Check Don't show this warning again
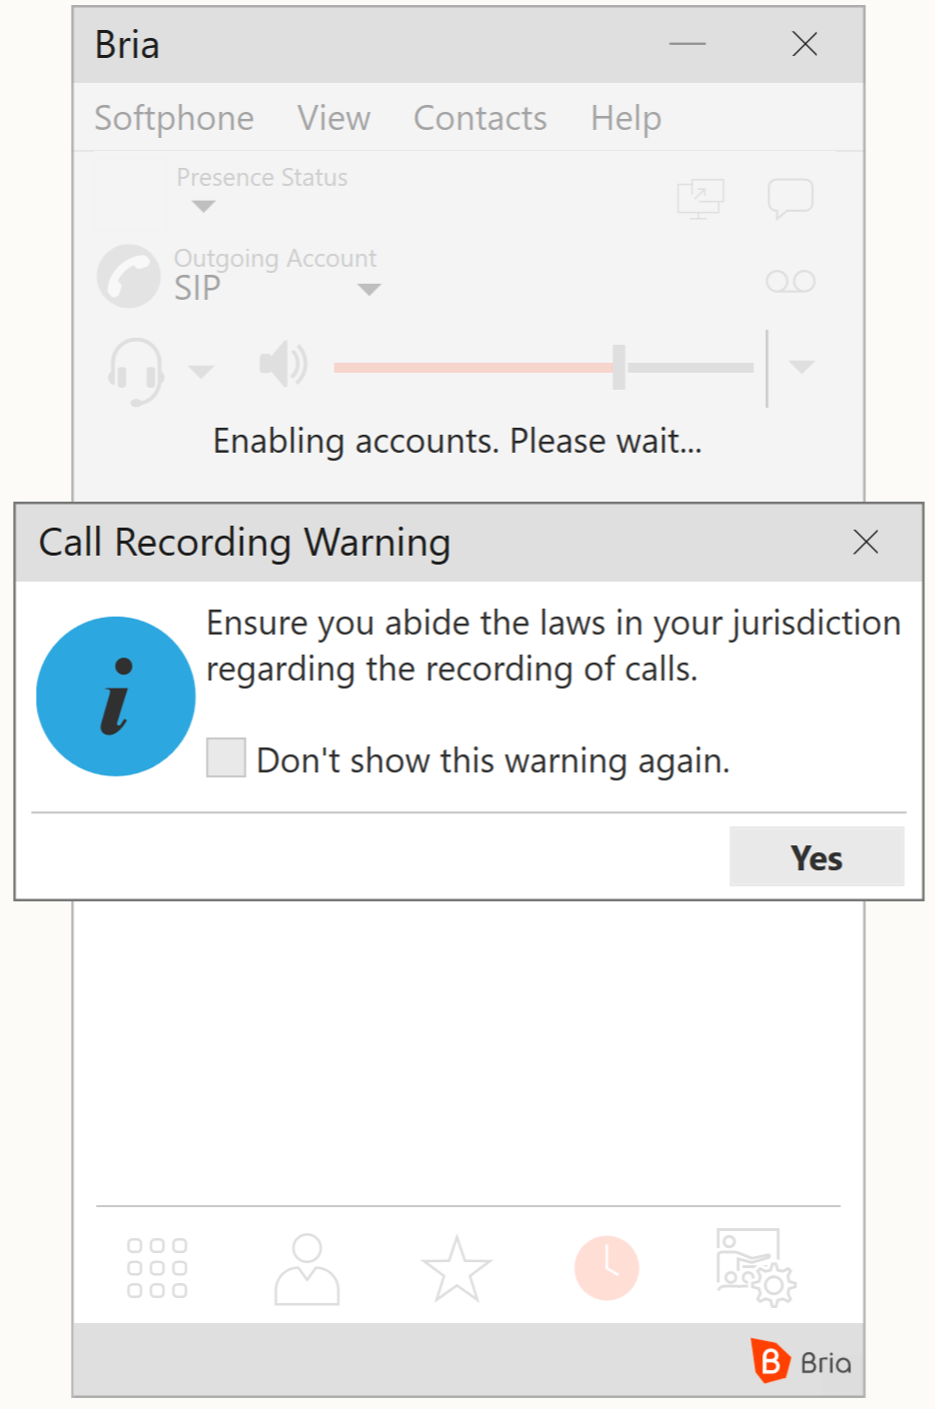The width and height of the screenshot is (935, 1409). pos(226,757)
